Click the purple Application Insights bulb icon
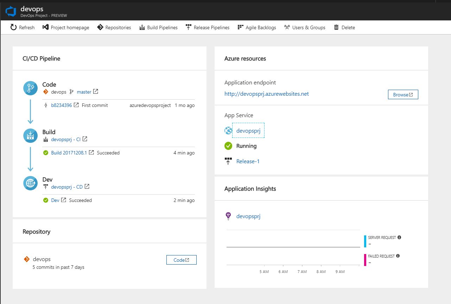451x304 pixels. click(x=228, y=216)
